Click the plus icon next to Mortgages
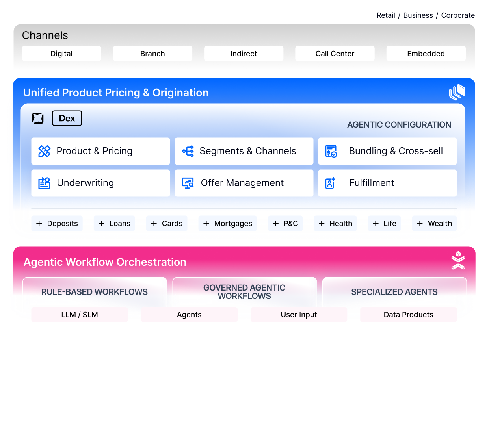 pos(206,224)
